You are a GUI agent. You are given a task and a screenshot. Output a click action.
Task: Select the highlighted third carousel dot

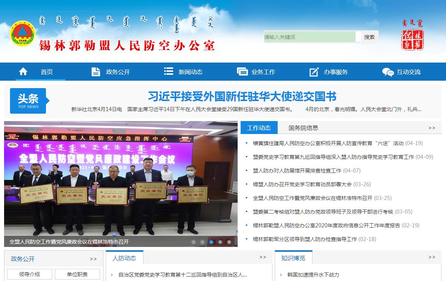[x=211, y=242]
